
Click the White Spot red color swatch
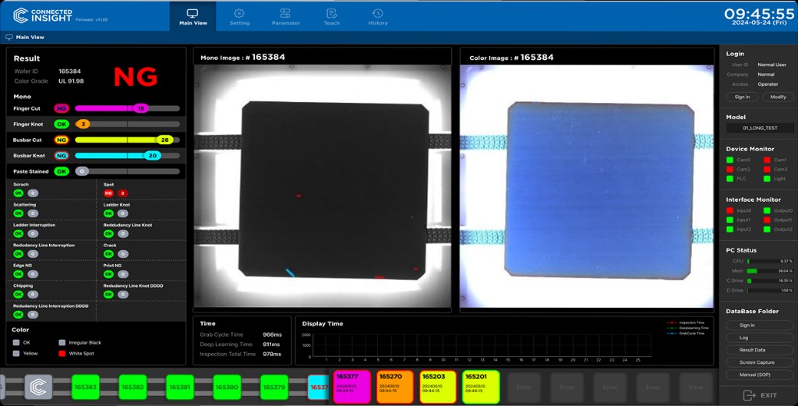pyautogui.click(x=62, y=353)
